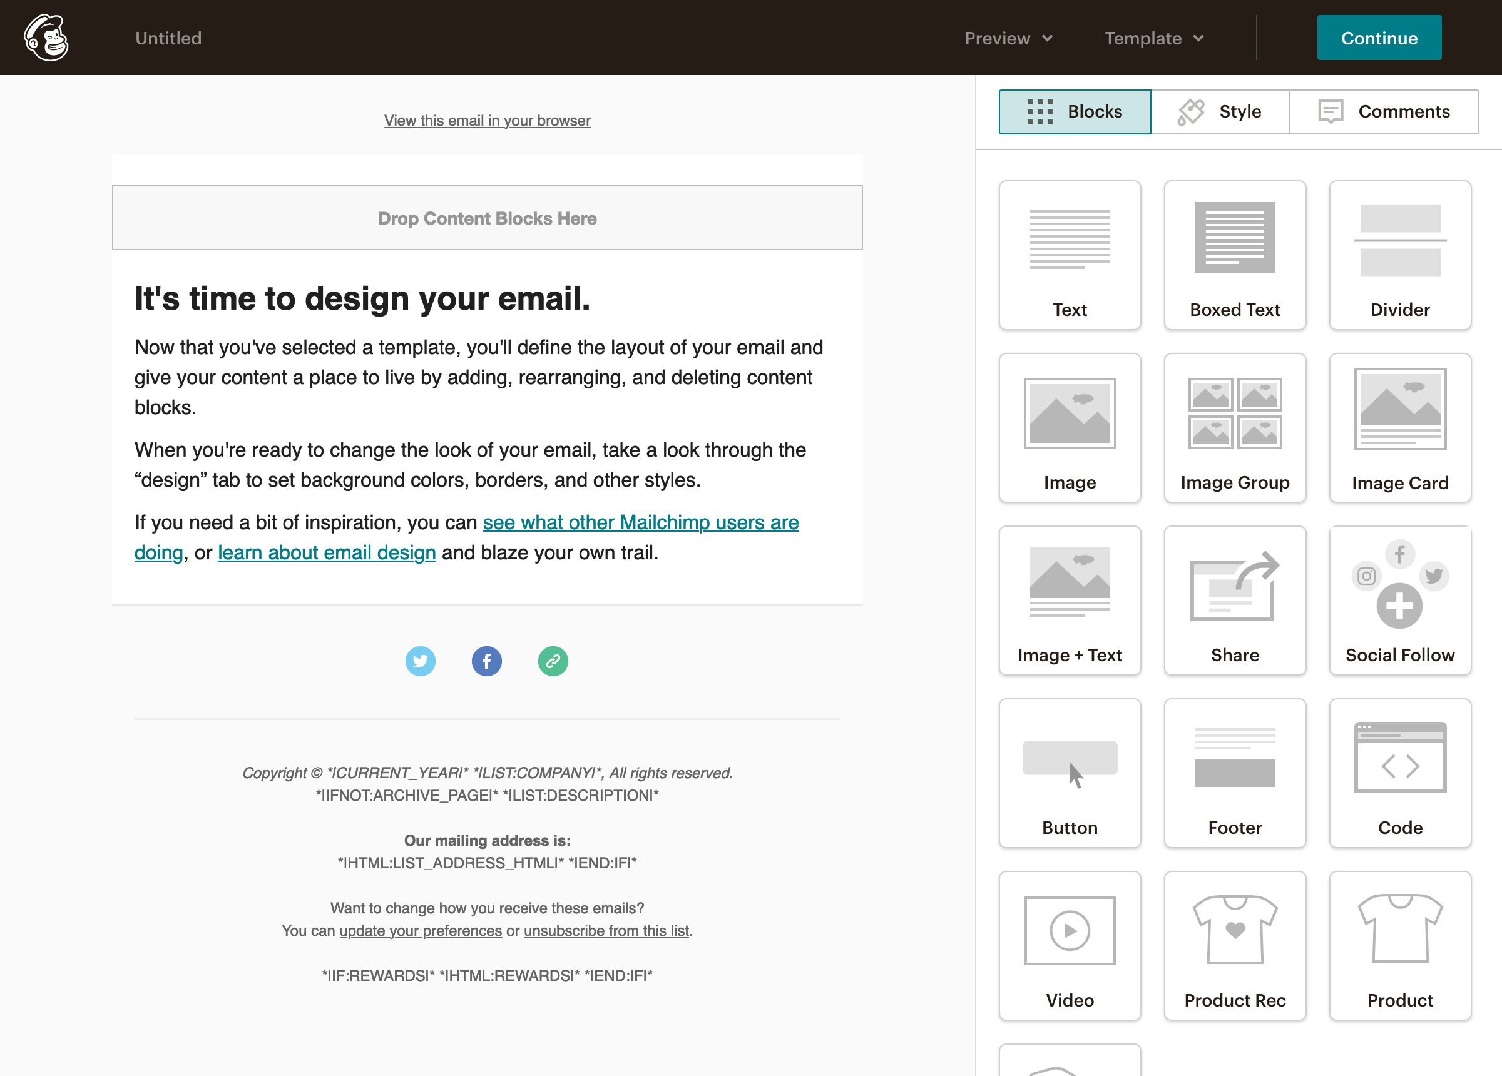Select the Boxed Text block
Image resolution: width=1502 pixels, height=1076 pixels.
(x=1234, y=255)
